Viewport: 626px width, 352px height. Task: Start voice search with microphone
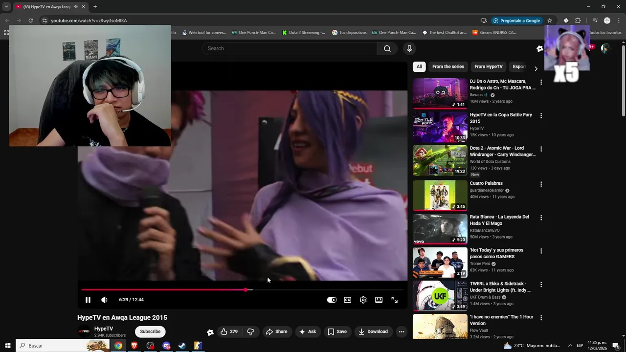[x=409, y=48]
